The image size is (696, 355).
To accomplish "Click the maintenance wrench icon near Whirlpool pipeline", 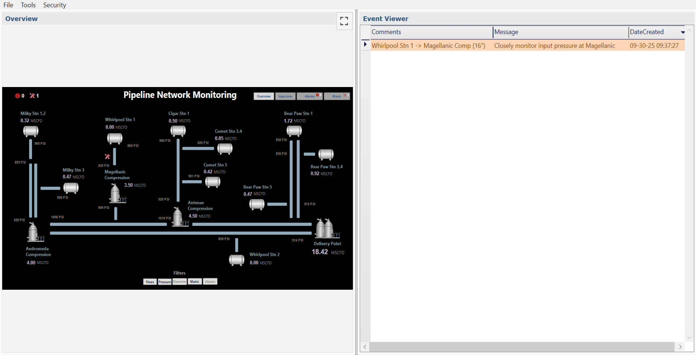I will click(107, 157).
